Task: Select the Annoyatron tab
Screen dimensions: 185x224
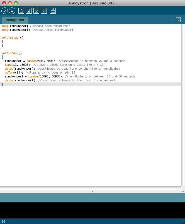Action: point(15,20)
